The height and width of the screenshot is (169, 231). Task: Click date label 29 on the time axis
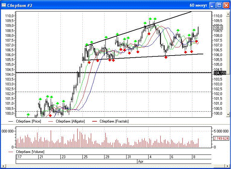coord(107,157)
